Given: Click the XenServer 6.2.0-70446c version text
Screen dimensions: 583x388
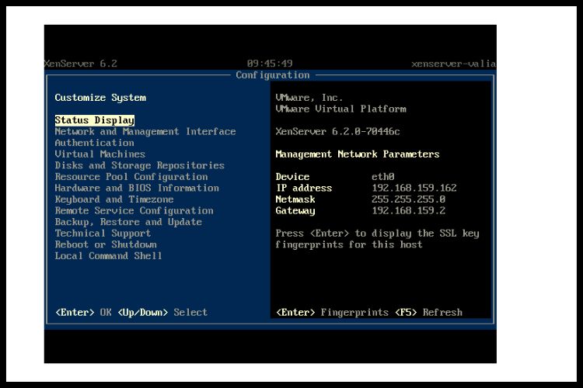Looking at the screenshot, I should (337, 131).
